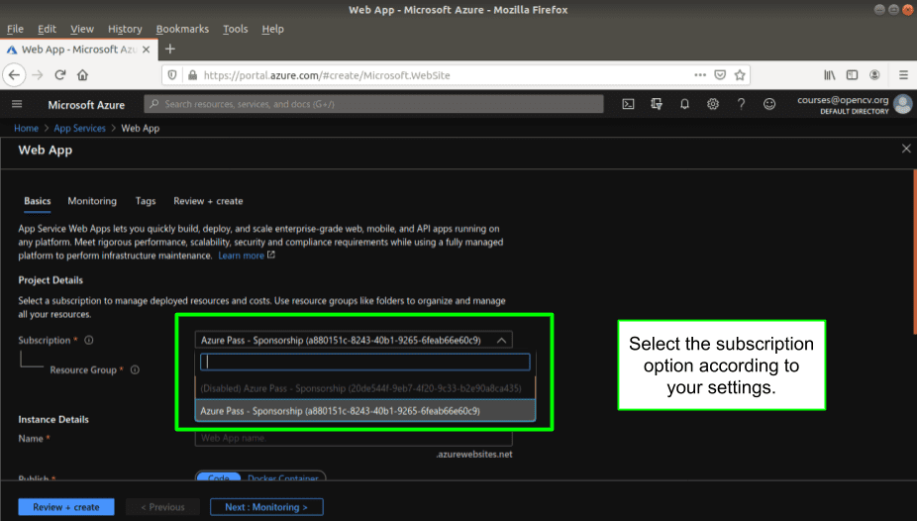
Task: Go to Firefox home page icon
Action: click(x=82, y=75)
